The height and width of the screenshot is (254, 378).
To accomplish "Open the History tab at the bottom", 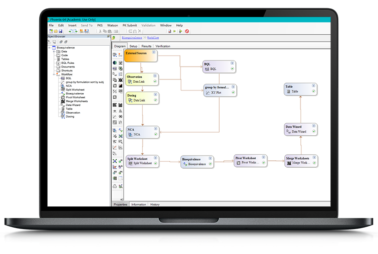I will click(155, 204).
